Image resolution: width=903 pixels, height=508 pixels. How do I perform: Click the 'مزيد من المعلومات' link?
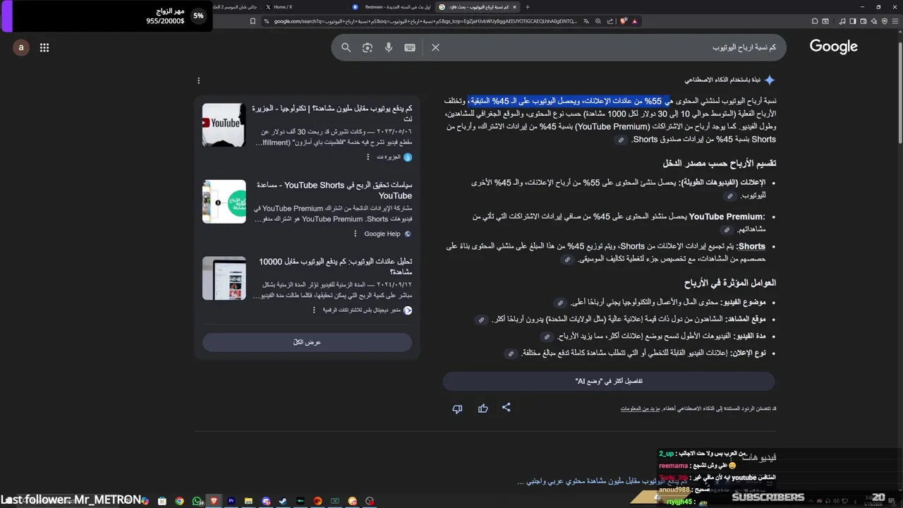pos(640,409)
